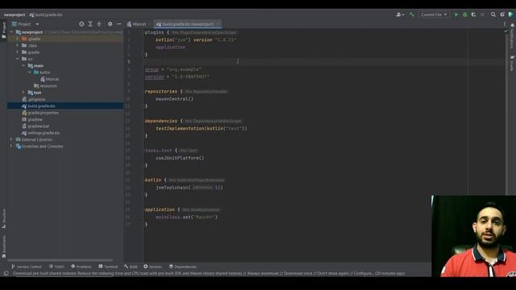This screenshot has width=516, height=290.
Task: Open the Terminal tool window tab
Action: point(108,267)
